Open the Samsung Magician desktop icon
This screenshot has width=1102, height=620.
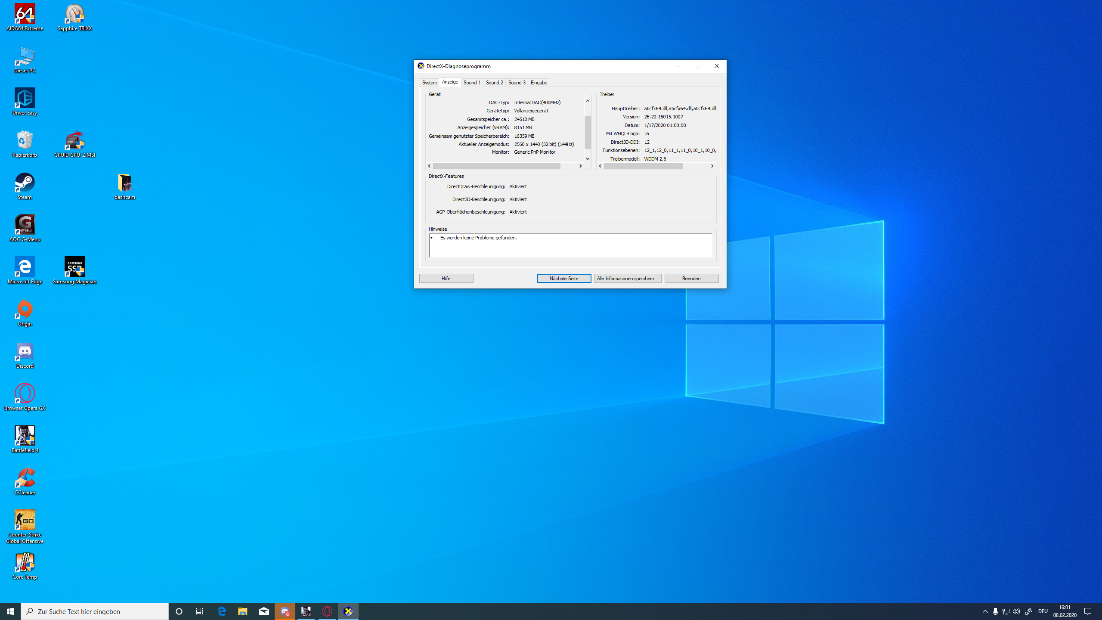pyautogui.click(x=74, y=267)
